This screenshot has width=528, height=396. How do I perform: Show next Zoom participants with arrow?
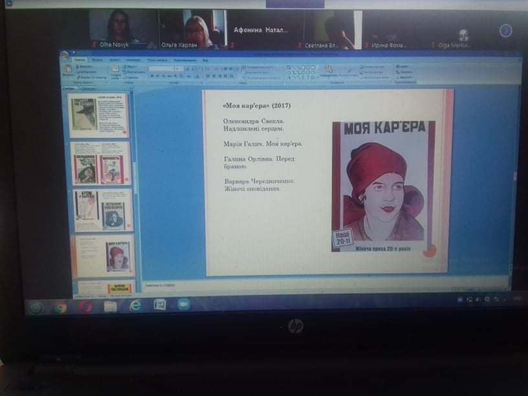click(x=505, y=31)
